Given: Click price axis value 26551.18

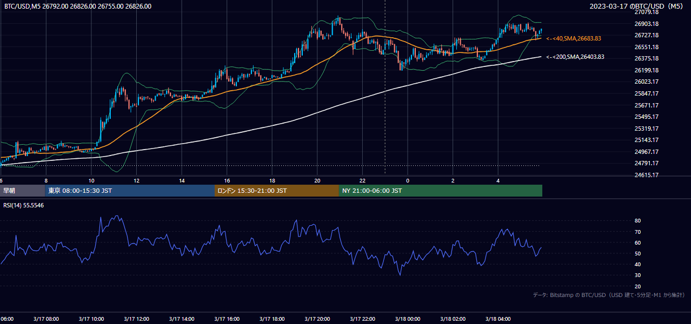Looking at the screenshot, I should click(x=646, y=47).
